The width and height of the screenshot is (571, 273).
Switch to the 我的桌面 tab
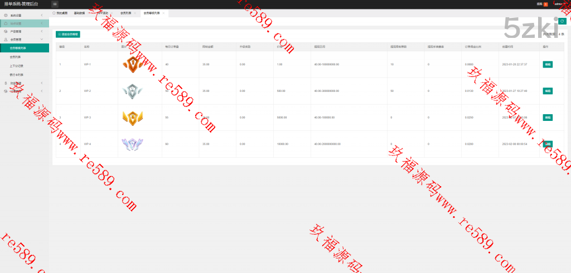[61, 12]
